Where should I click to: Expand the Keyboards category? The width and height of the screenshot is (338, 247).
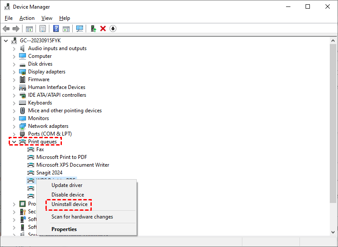14,103
